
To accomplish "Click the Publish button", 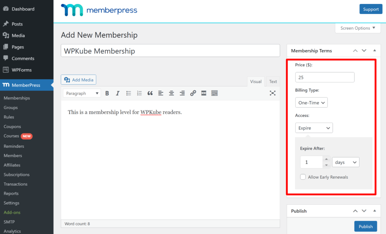I will tap(366, 226).
